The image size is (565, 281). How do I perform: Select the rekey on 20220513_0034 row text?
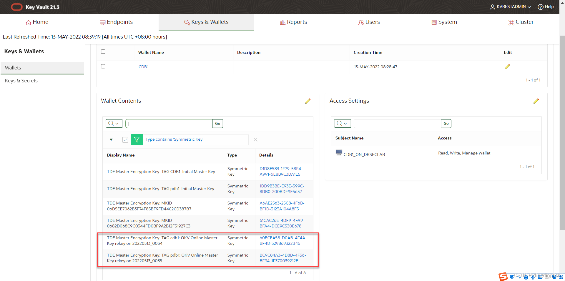click(162, 241)
